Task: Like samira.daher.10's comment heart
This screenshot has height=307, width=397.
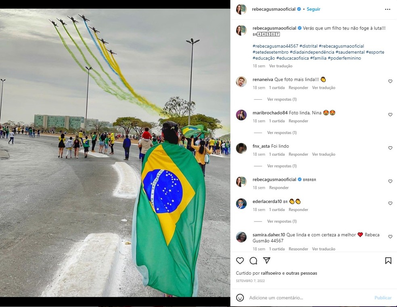Action: tap(390, 237)
